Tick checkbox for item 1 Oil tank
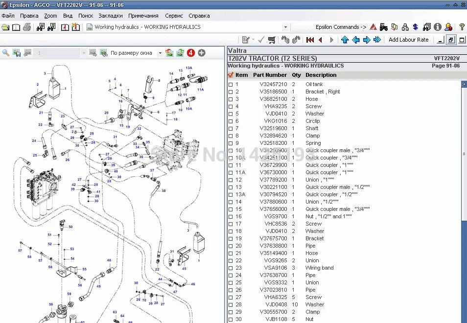The height and width of the screenshot is (323, 467). point(231,85)
